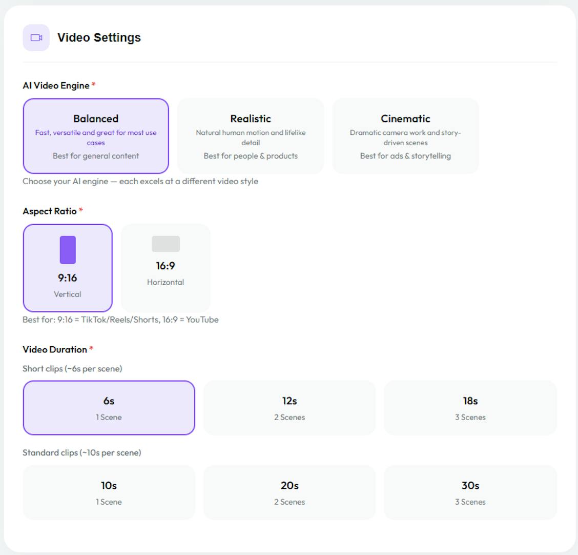Select the Balanced AI video engine
The width and height of the screenshot is (578, 555).
click(96, 136)
